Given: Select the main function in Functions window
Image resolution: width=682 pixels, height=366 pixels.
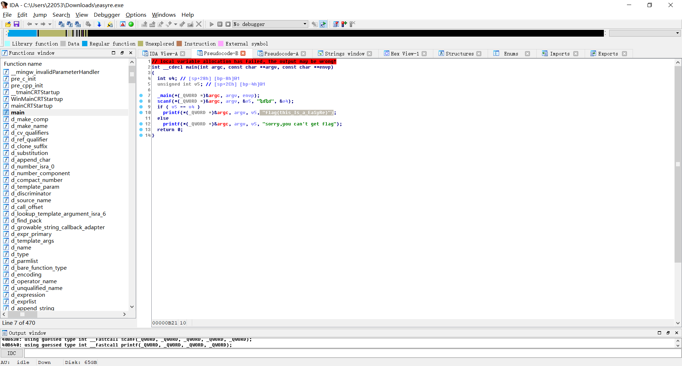Looking at the screenshot, I should pos(17,112).
